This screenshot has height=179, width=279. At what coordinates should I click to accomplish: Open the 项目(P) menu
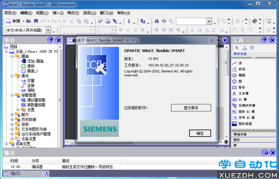coord(10,13)
